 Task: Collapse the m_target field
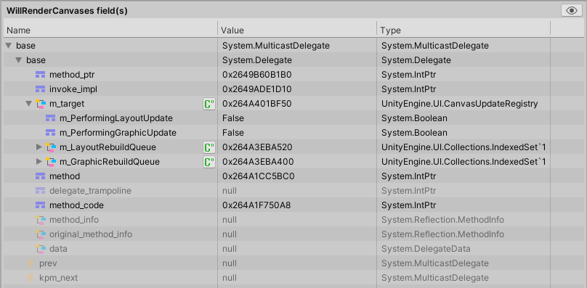tap(29, 104)
